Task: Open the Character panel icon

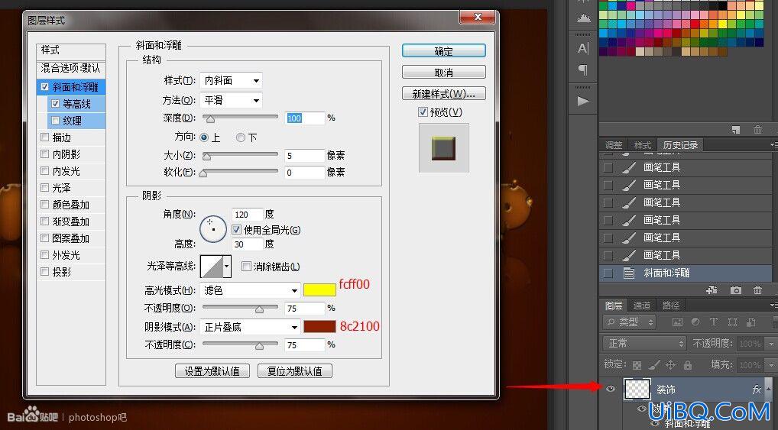Action: point(583,48)
